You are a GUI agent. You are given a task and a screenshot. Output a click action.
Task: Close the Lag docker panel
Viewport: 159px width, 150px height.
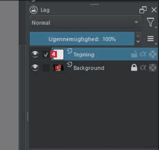pyautogui.click(x=154, y=10)
